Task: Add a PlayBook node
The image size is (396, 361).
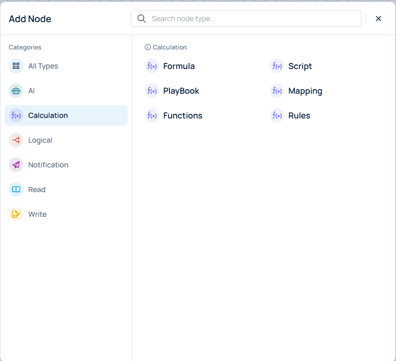Action: 181,91
